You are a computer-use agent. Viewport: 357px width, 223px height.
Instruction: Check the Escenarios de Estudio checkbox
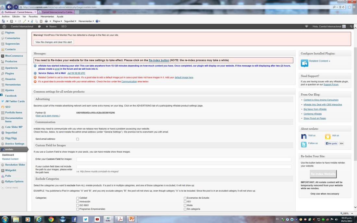coord(185,198)
